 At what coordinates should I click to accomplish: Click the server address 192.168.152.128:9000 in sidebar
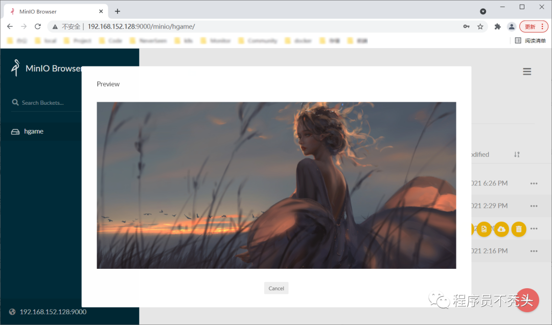53,312
